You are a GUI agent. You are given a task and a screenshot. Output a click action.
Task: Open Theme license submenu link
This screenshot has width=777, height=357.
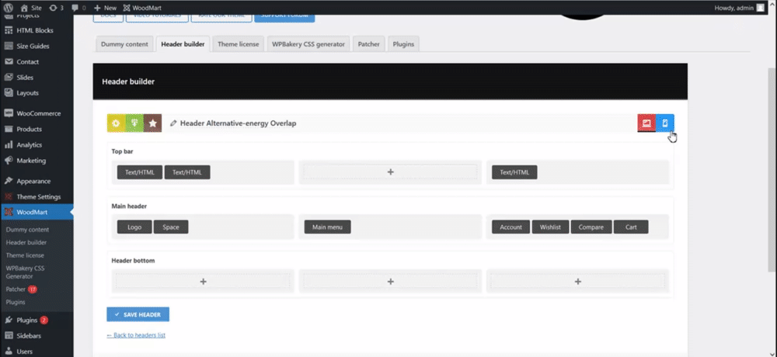point(25,255)
